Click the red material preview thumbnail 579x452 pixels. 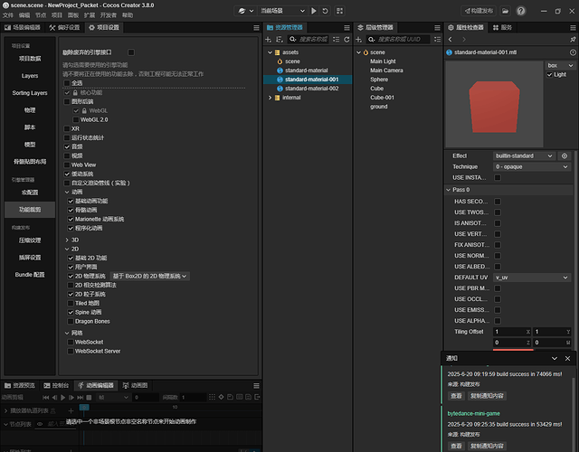coord(494,105)
